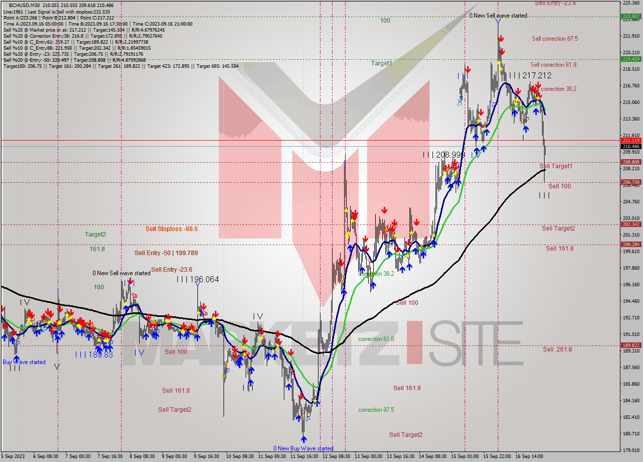Click the 'I I I 217.212' wave label
This screenshot has width=643, height=462.
pyautogui.click(x=529, y=75)
